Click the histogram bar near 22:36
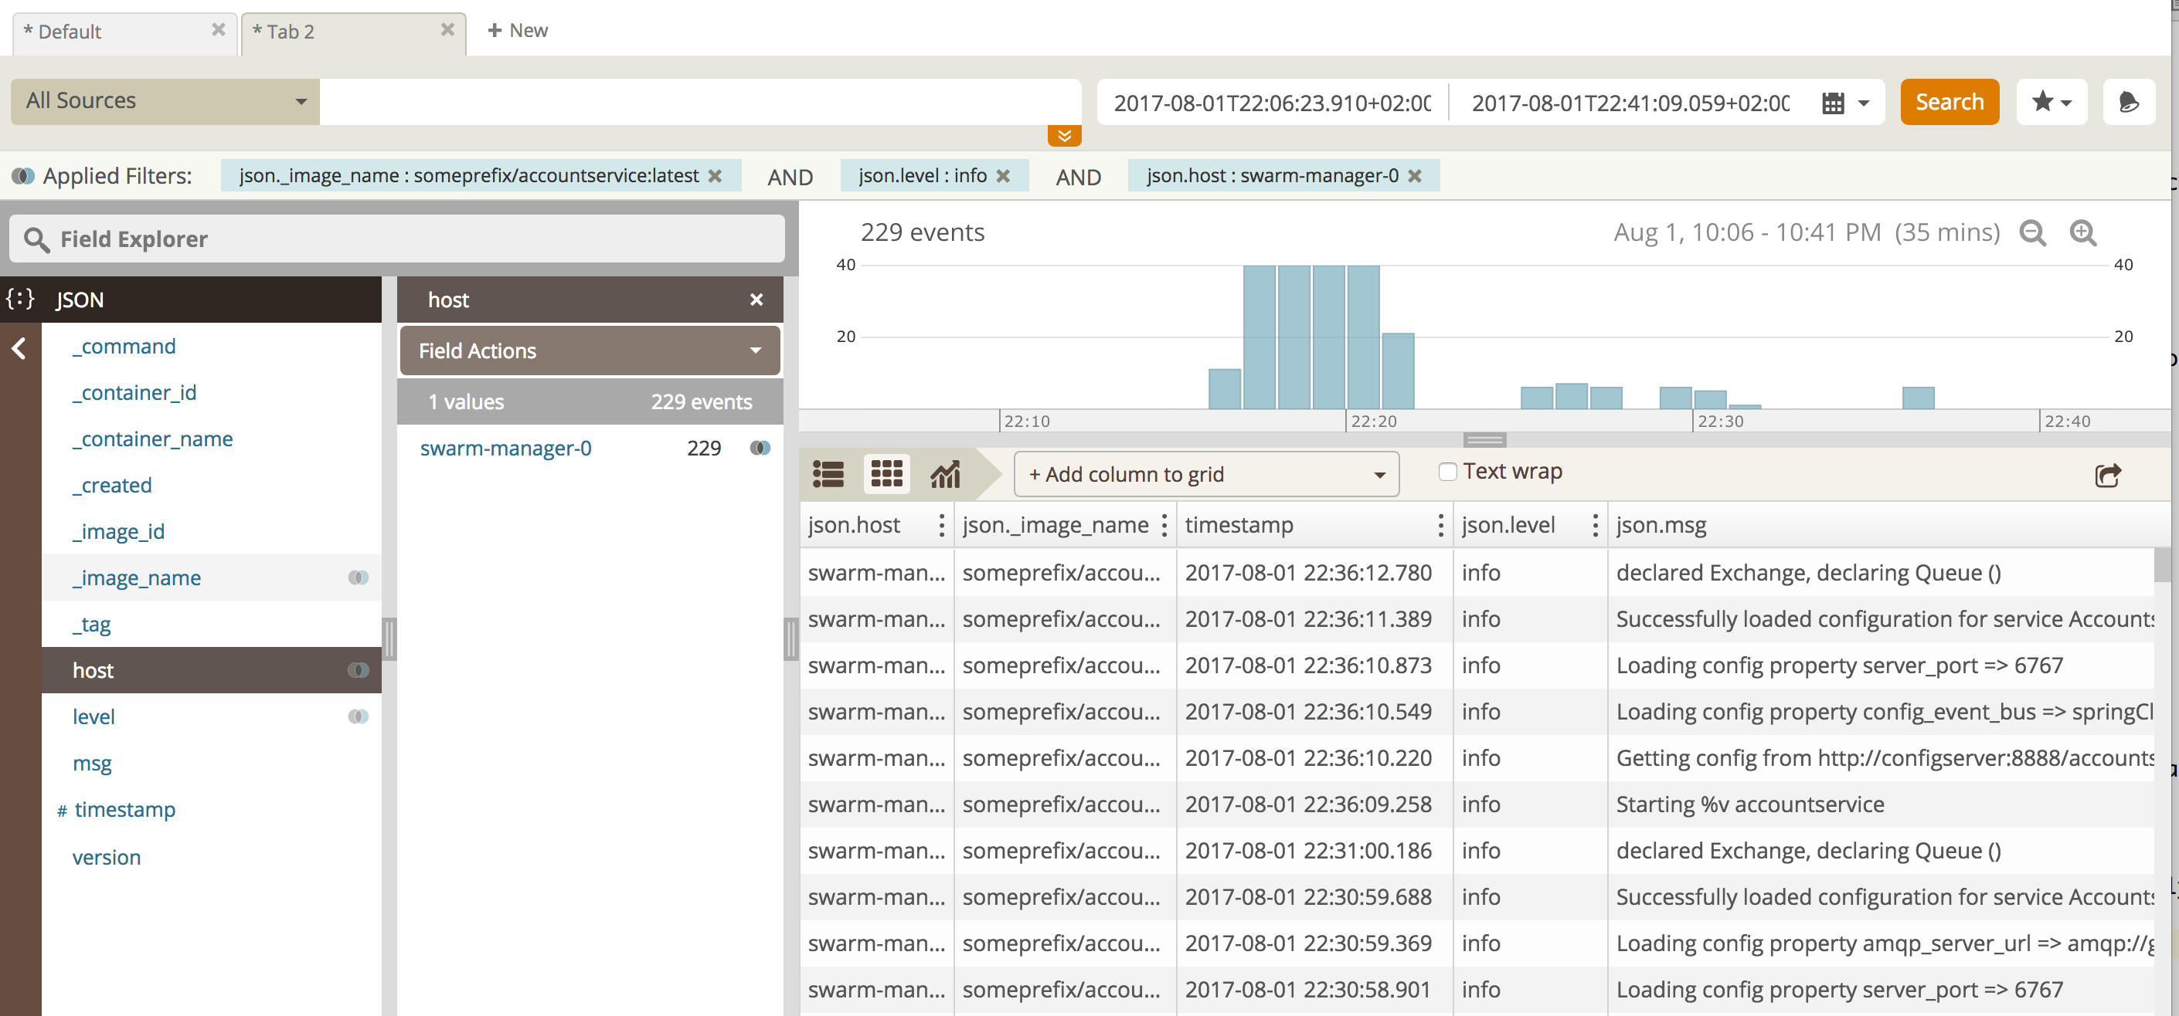Screen dimensions: 2179x1016 pos(1918,398)
